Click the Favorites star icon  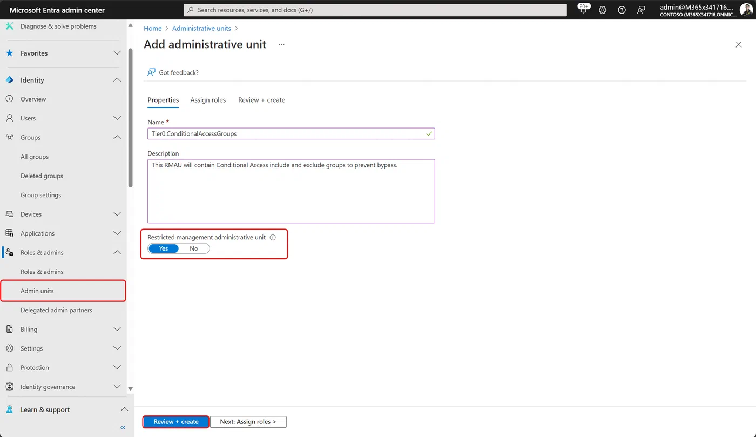click(9, 53)
